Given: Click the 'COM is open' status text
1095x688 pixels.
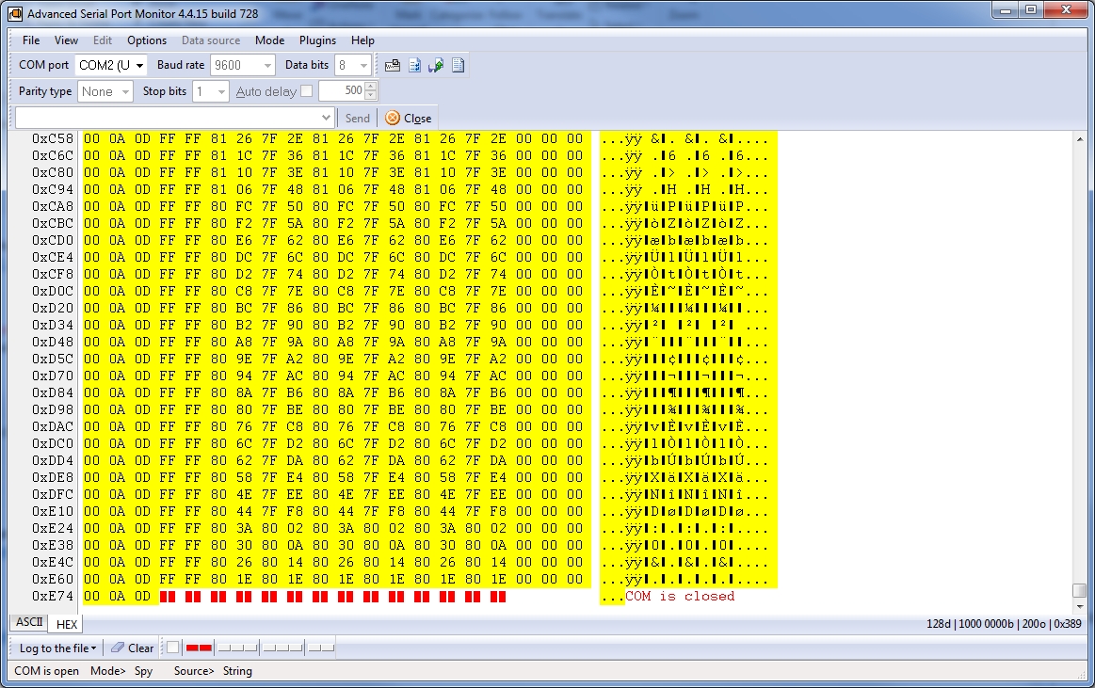Looking at the screenshot, I should [x=47, y=670].
